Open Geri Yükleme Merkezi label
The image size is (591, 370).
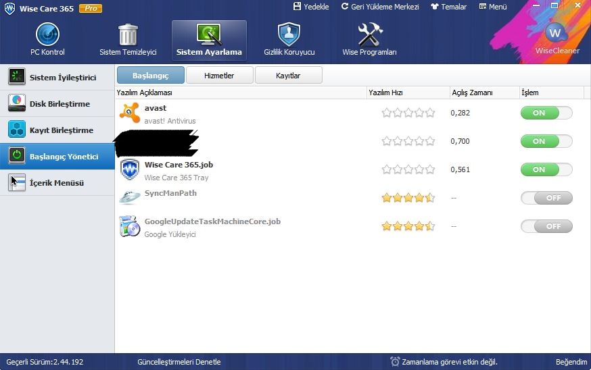coord(385,7)
